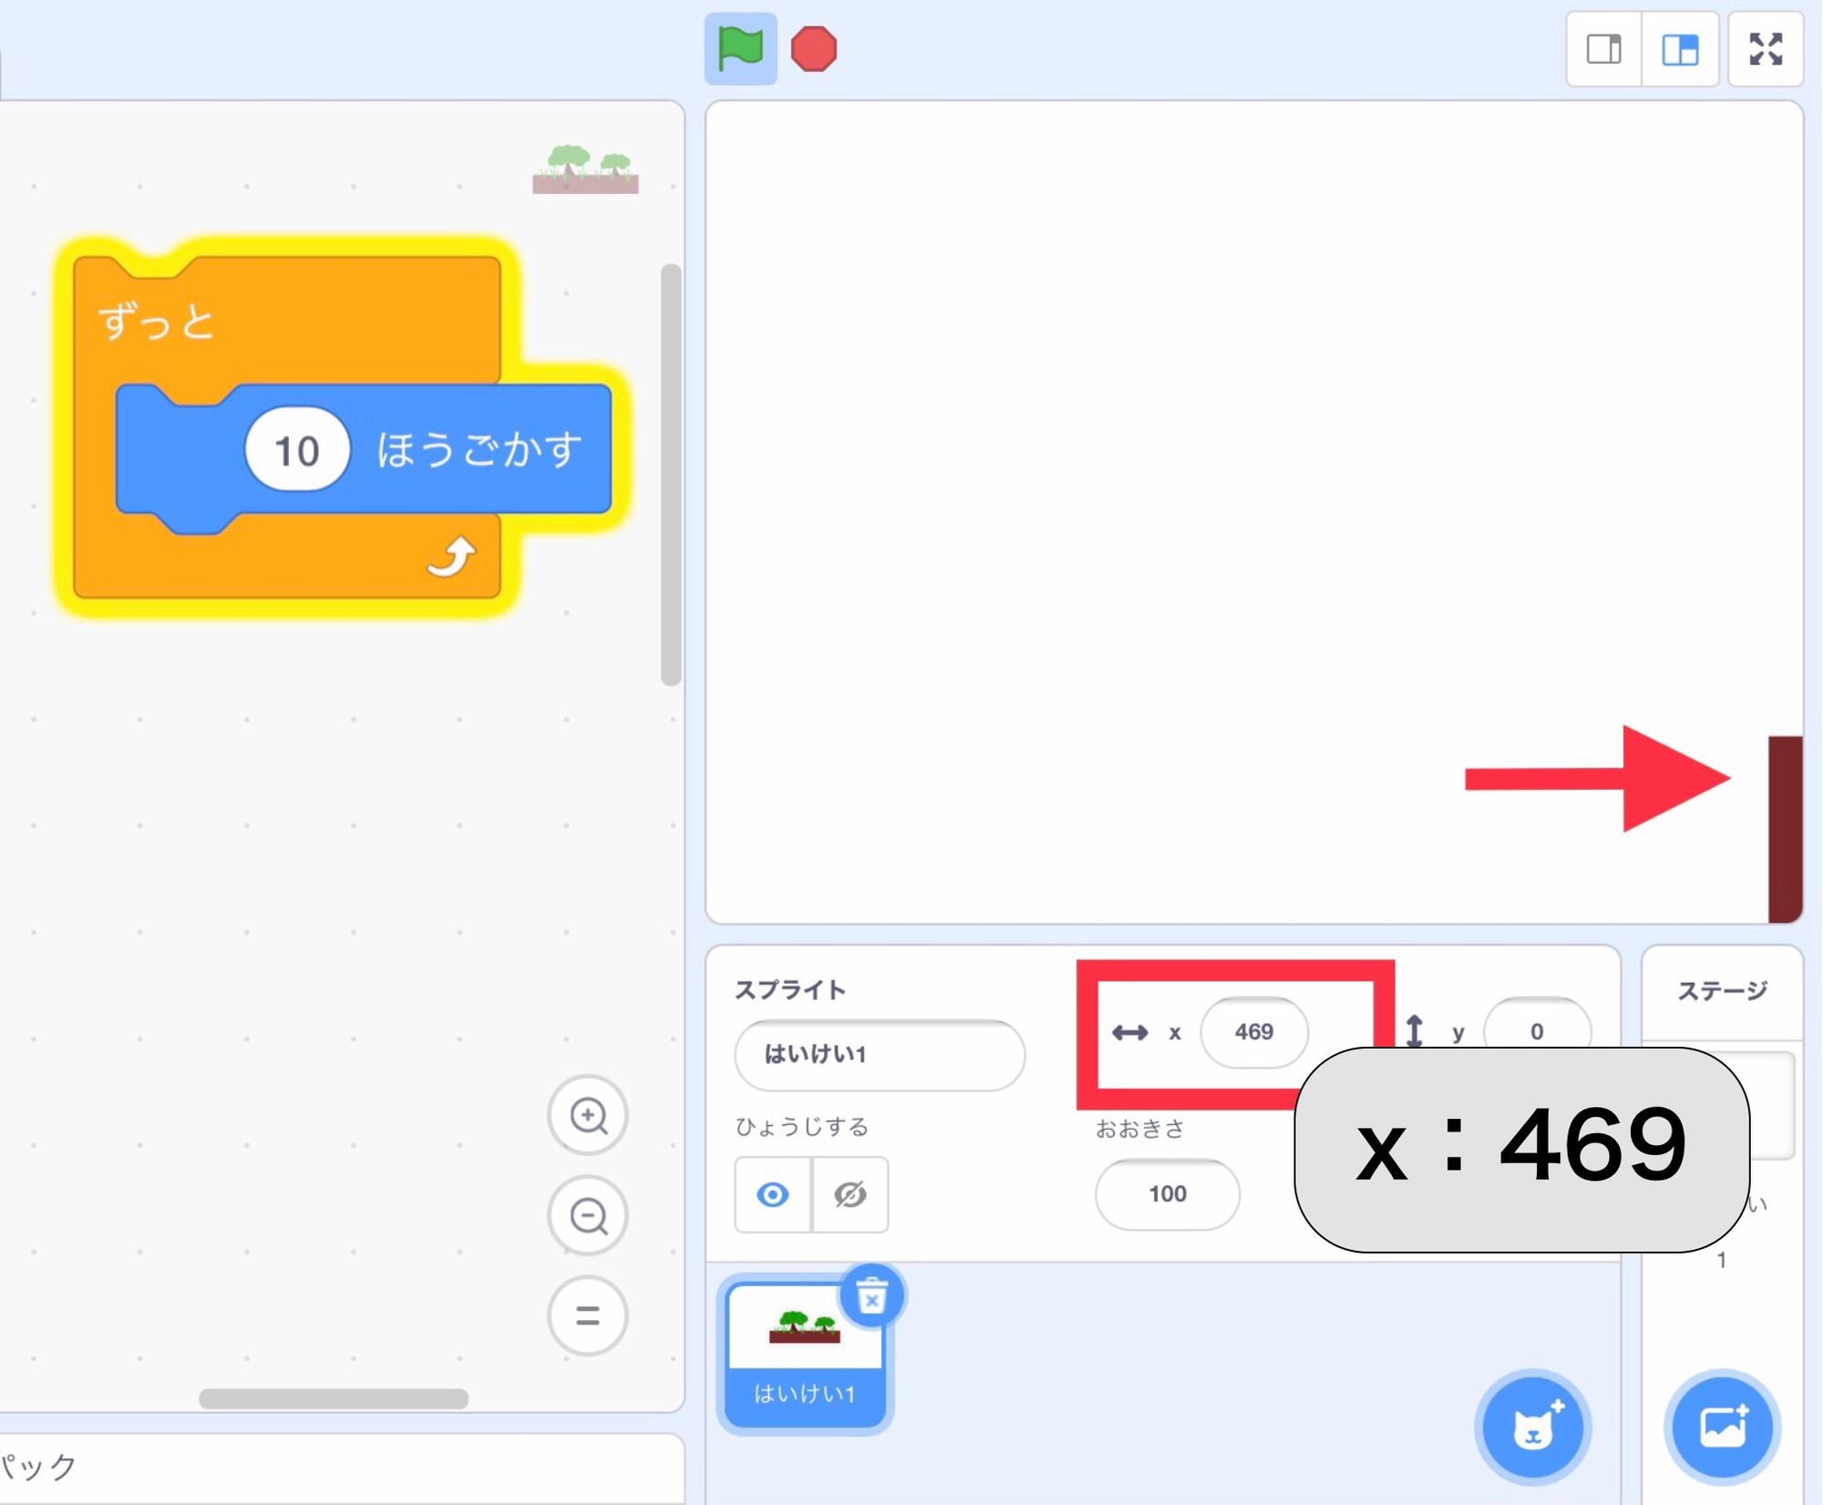This screenshot has width=1823, height=1505.
Task: Show the sprite with the eye toggle
Action: click(x=771, y=1195)
